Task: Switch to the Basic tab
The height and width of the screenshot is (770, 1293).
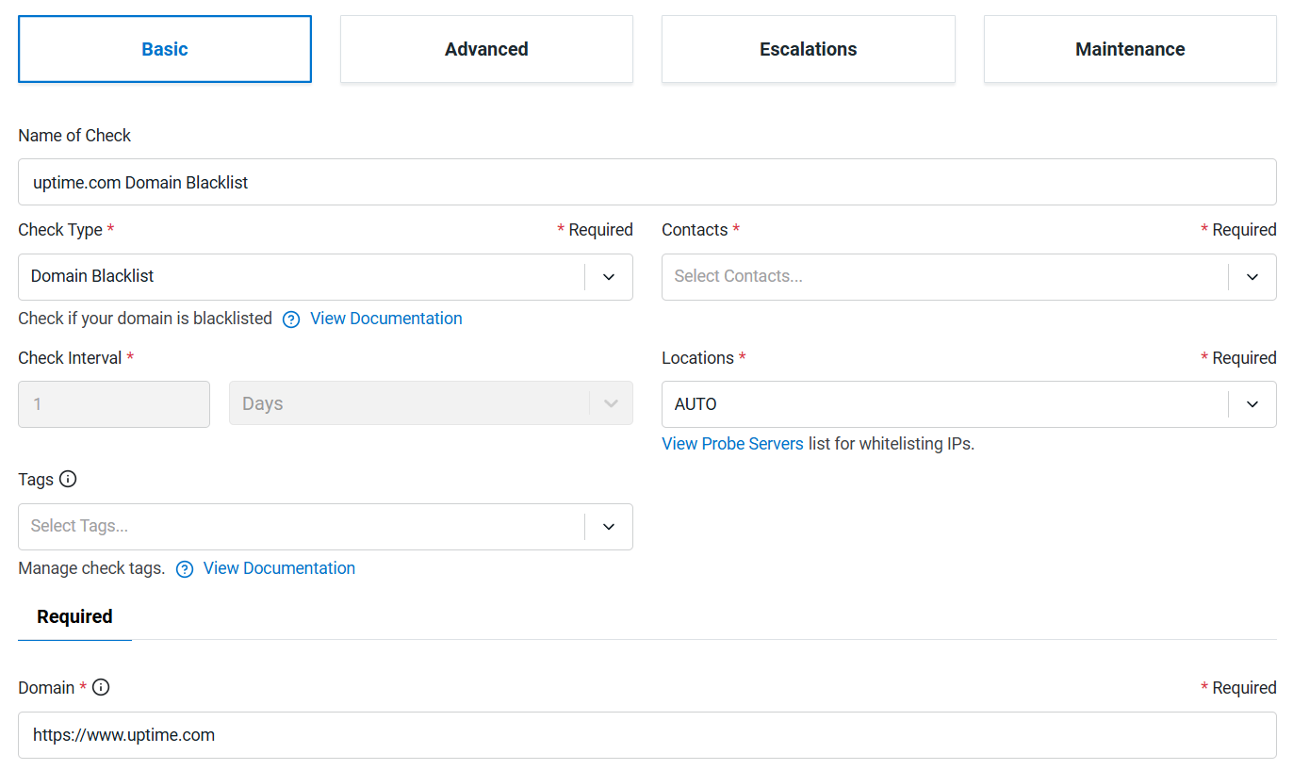Action: click(x=165, y=49)
